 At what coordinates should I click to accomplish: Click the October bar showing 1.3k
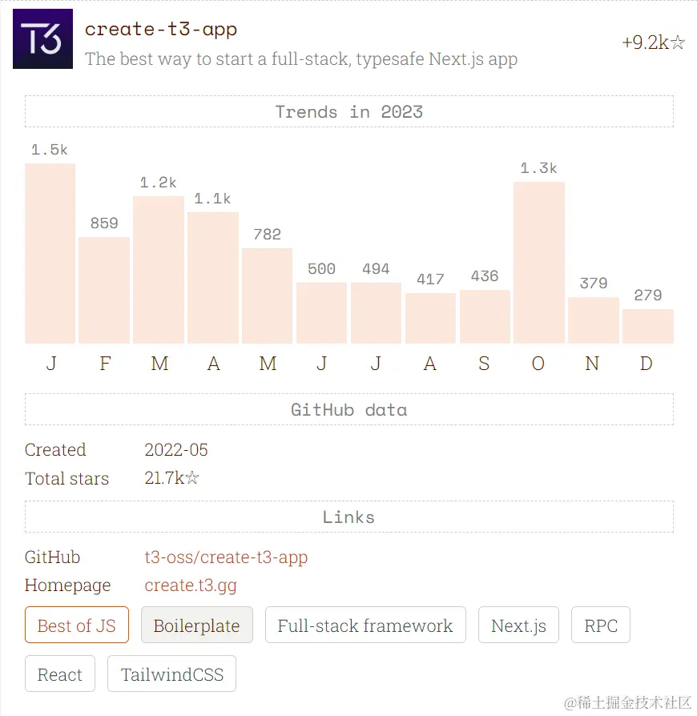pos(539,263)
